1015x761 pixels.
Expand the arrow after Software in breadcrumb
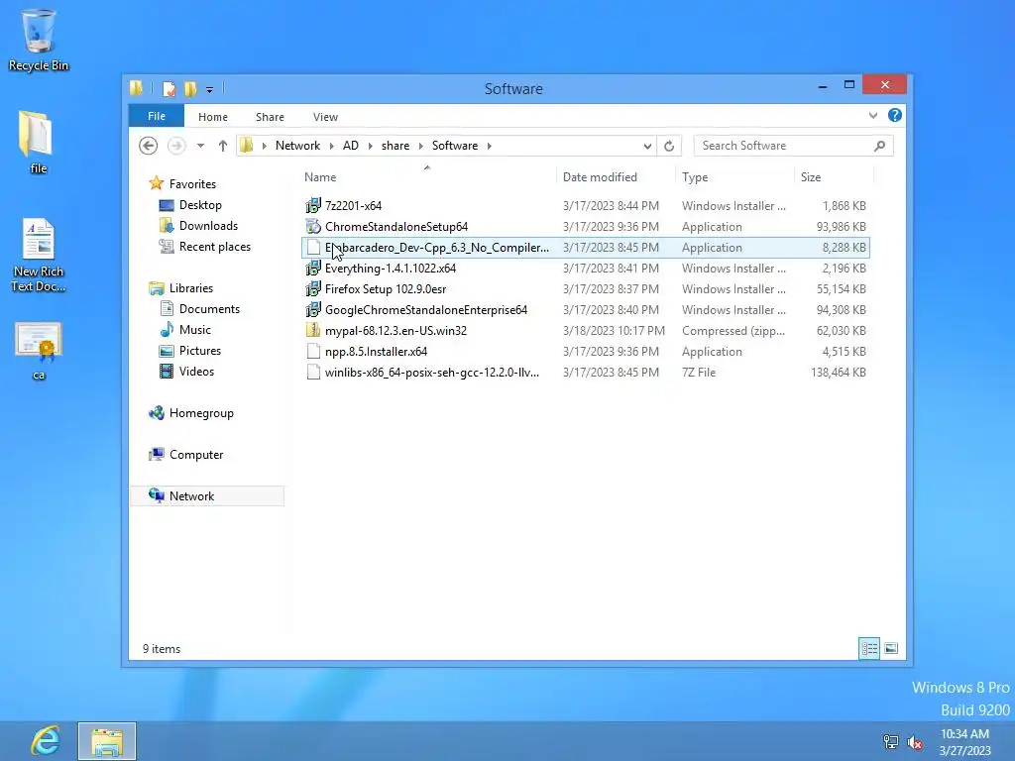click(490, 147)
